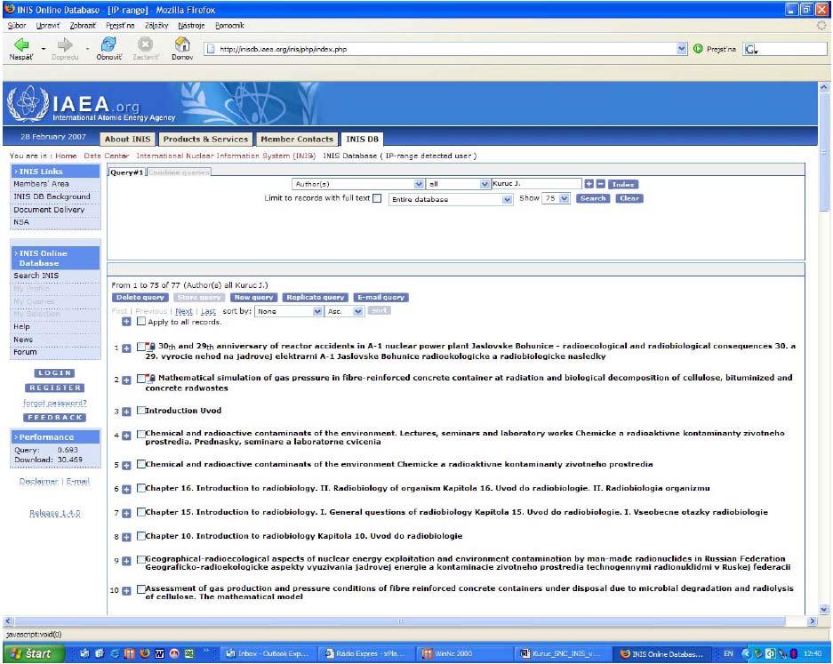Expand record 10 plus icon
Screen dimensions: 833x664
126,591
